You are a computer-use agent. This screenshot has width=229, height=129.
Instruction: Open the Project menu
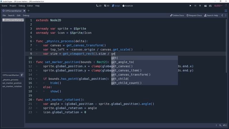(13, 6)
